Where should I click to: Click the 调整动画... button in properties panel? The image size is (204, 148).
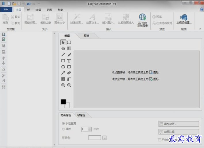(x=179, y=124)
